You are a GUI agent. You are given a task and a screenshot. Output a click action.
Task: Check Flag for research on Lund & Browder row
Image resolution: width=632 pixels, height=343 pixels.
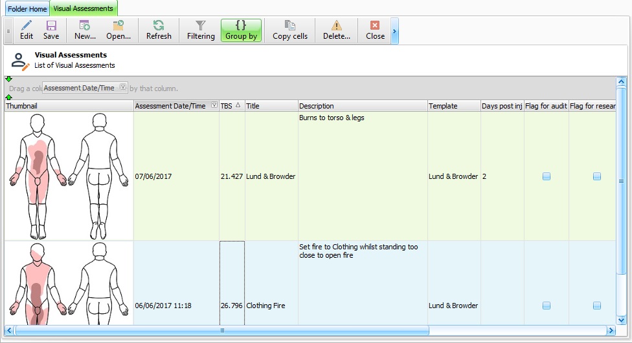pos(597,176)
